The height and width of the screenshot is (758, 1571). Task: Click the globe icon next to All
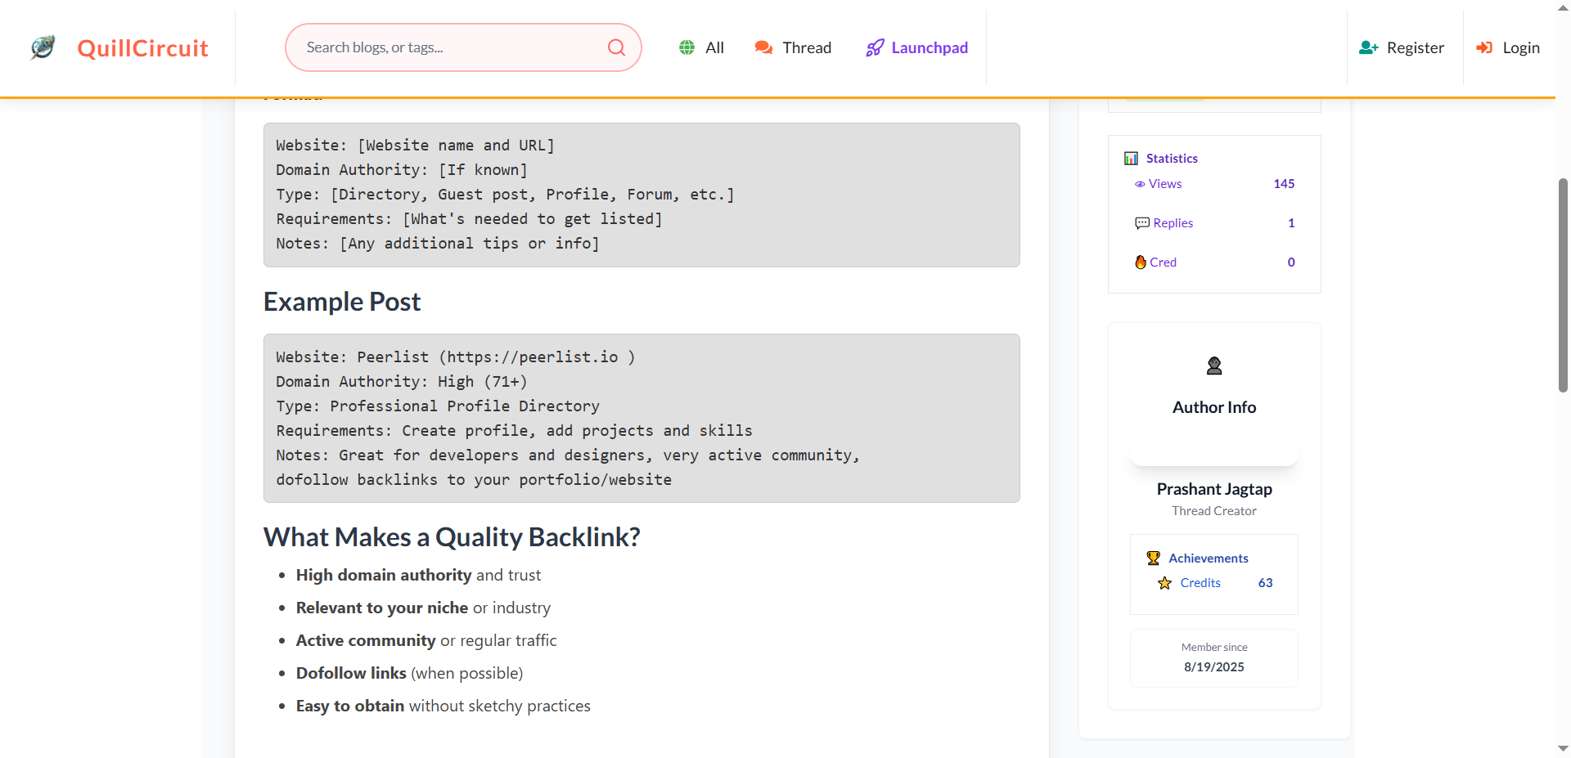pos(687,47)
